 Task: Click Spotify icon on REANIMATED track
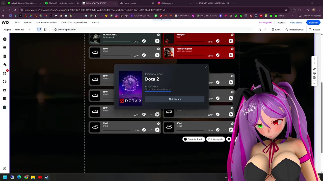(158, 35)
